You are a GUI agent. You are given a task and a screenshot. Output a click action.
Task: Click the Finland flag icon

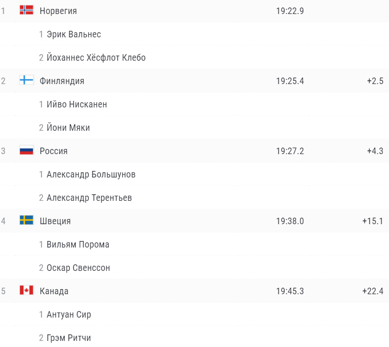(27, 80)
